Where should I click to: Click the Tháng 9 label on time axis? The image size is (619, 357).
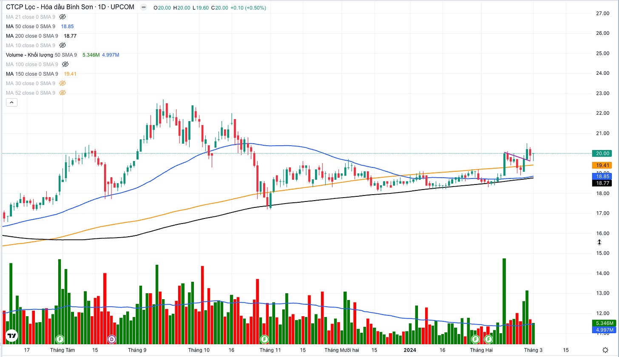click(x=137, y=350)
